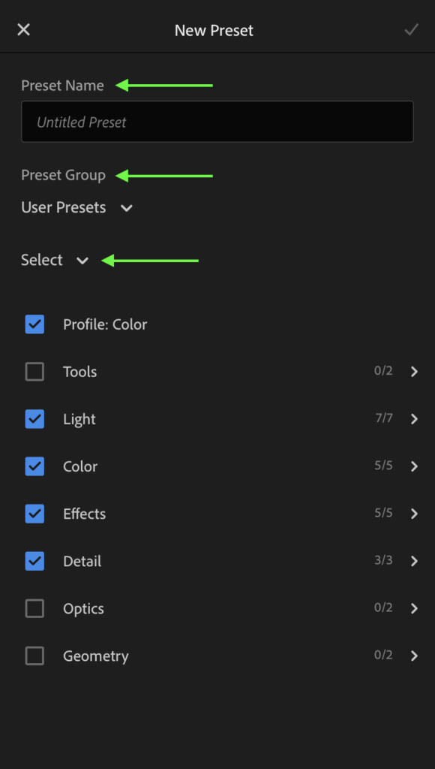Open Tools sub-options with its arrow
Viewport: 435px width, 769px height.
[x=415, y=372]
